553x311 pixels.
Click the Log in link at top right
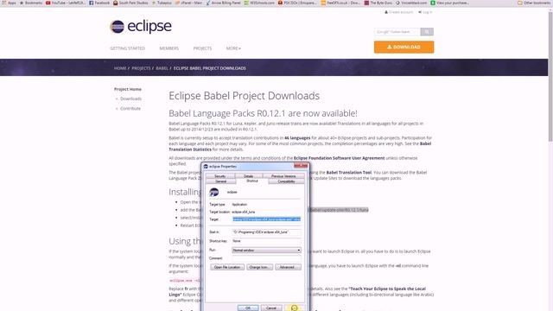(x=425, y=12)
